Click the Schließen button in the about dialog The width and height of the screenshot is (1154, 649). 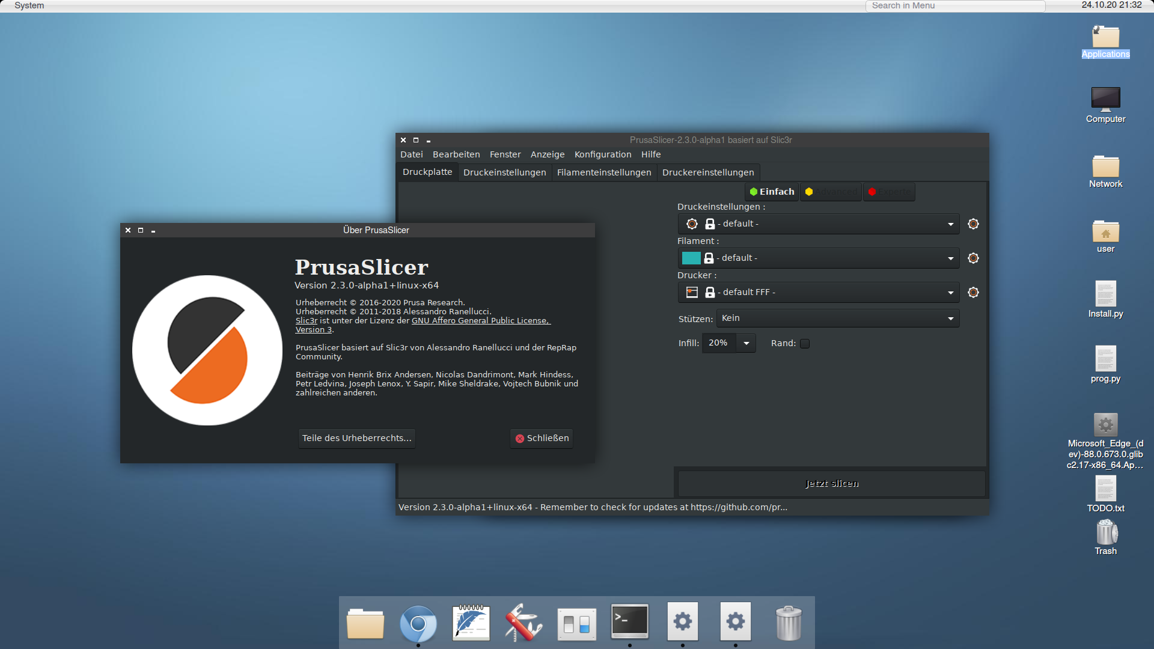[x=542, y=439]
